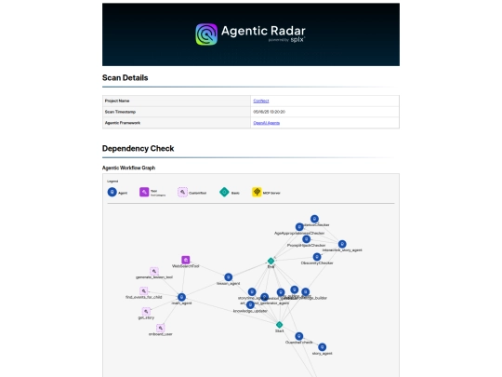502x377 pixels.
Task: Select the lesson_agent node
Action: (x=229, y=277)
